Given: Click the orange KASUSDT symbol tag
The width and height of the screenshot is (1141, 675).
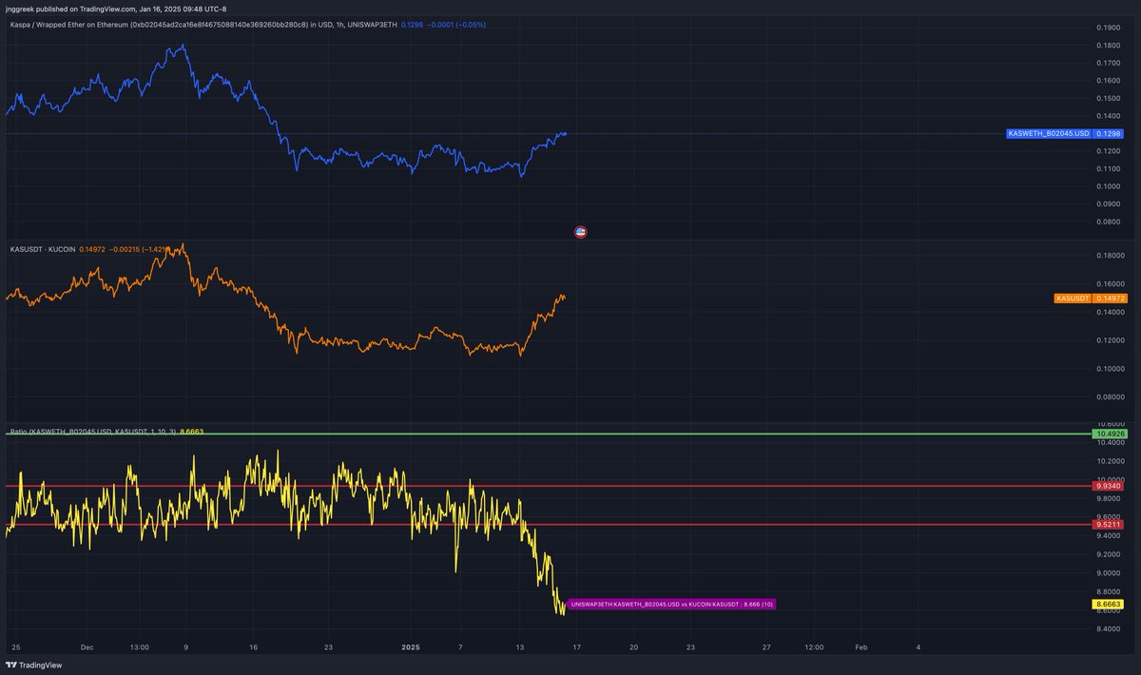Looking at the screenshot, I should pos(1073,299).
